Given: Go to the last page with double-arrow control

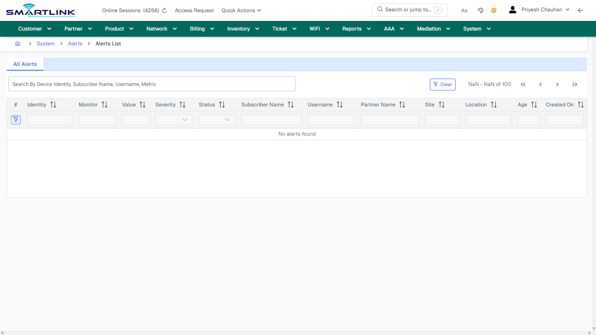Looking at the screenshot, I should (x=575, y=84).
